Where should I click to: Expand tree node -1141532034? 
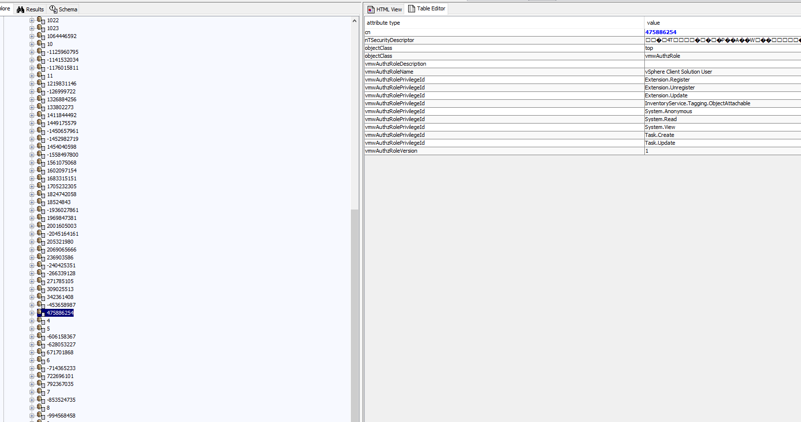point(32,60)
